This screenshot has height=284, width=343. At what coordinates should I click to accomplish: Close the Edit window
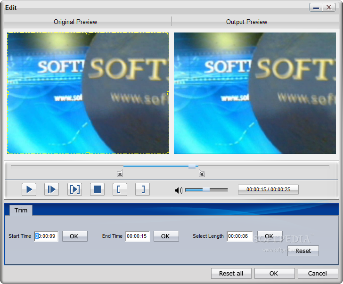coord(329,8)
